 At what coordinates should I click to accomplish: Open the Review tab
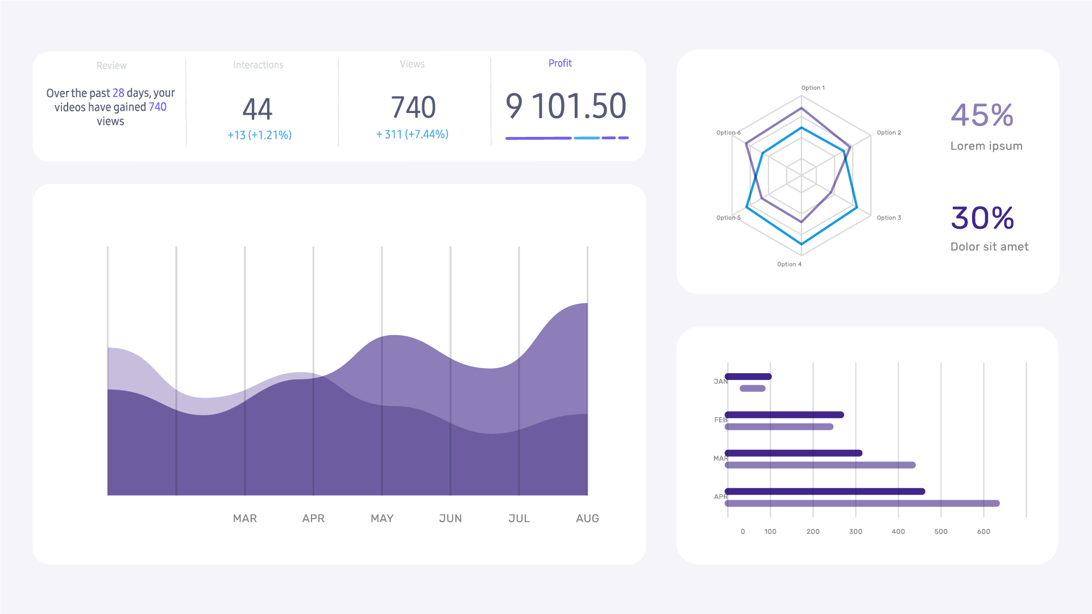[x=111, y=65]
